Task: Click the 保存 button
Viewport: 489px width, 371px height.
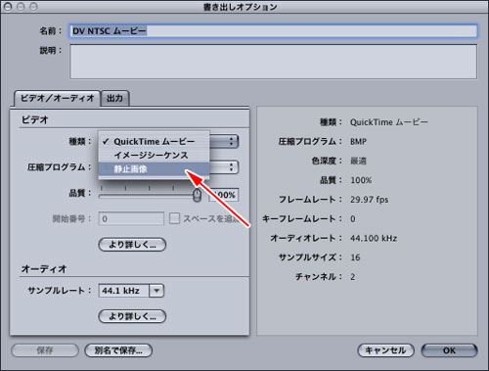Action: pyautogui.click(x=45, y=350)
